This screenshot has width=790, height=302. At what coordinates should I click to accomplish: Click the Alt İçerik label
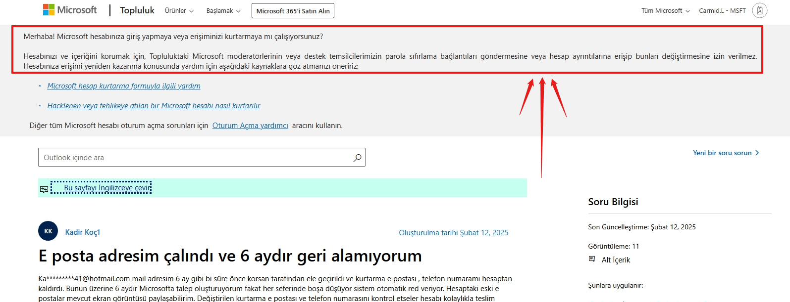click(x=616, y=260)
